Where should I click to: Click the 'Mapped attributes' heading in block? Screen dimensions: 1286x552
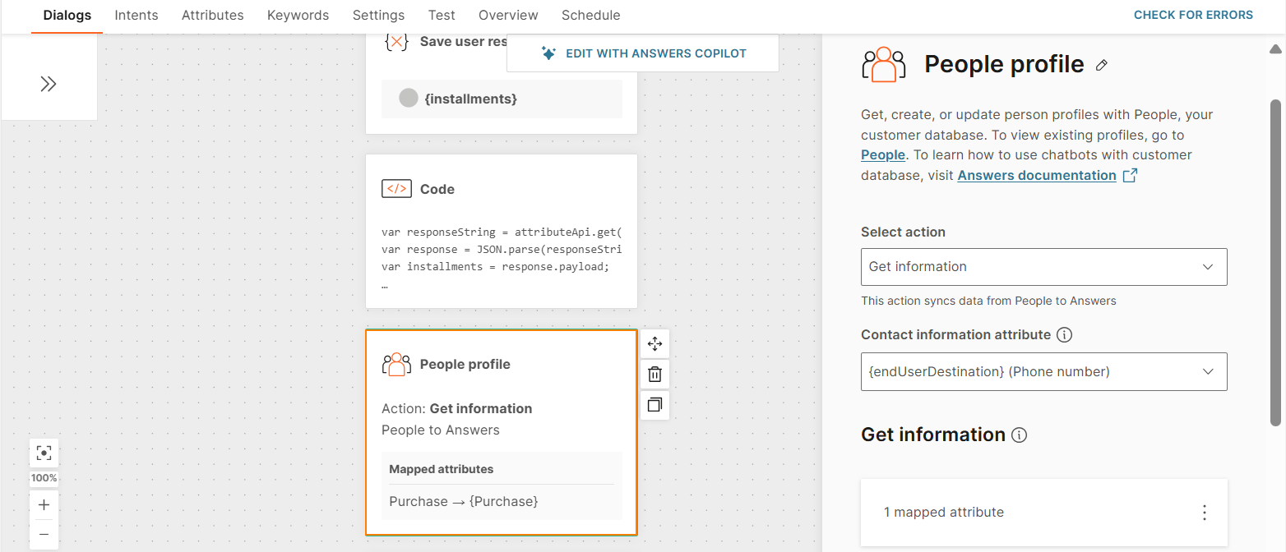tap(442, 470)
